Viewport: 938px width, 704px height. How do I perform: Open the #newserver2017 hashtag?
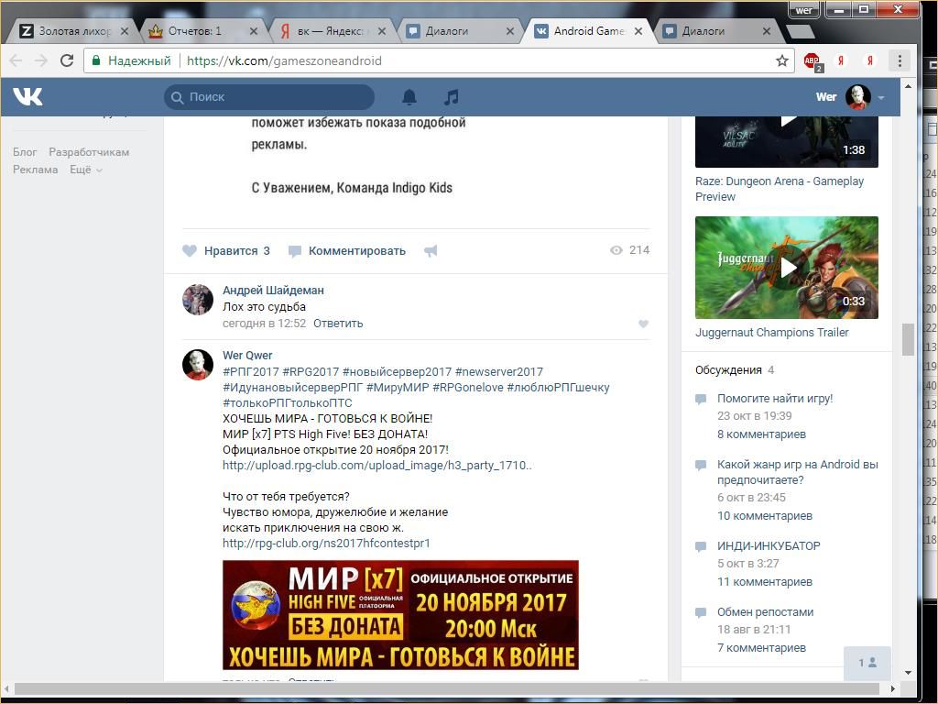[499, 372]
